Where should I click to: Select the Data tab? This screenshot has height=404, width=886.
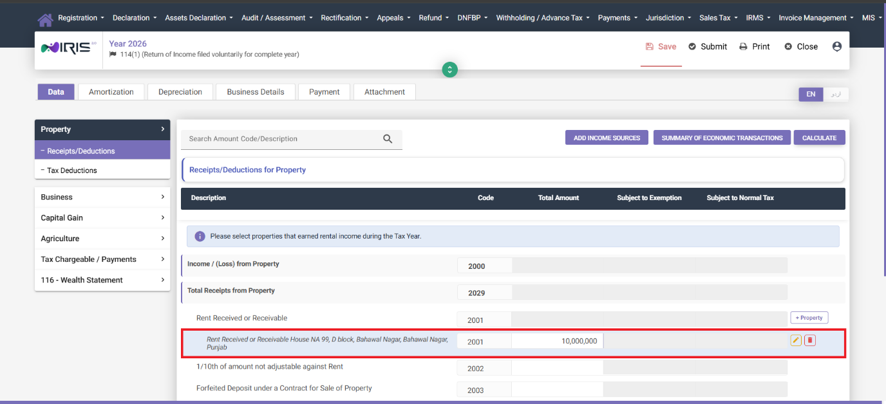pos(56,92)
